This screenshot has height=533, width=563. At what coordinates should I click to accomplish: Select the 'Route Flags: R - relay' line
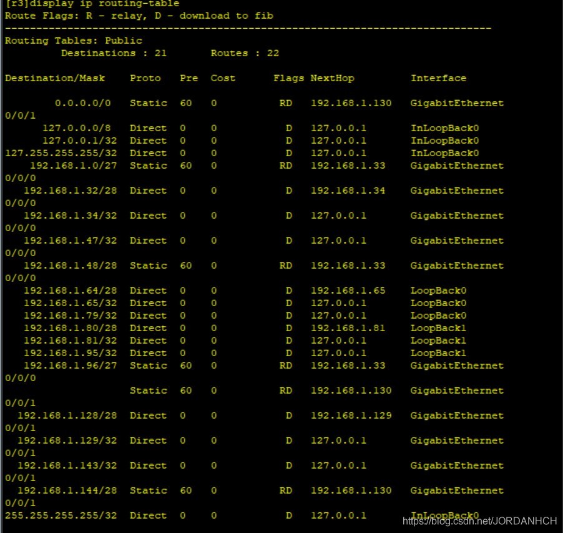pyautogui.click(x=76, y=16)
